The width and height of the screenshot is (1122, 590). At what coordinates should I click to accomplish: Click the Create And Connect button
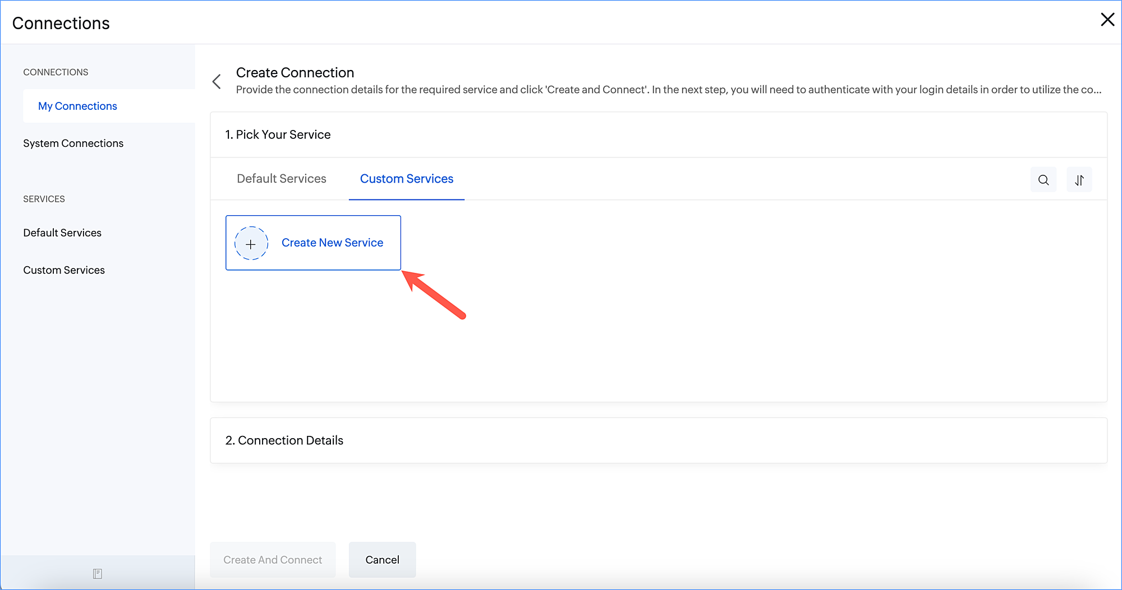coord(273,560)
